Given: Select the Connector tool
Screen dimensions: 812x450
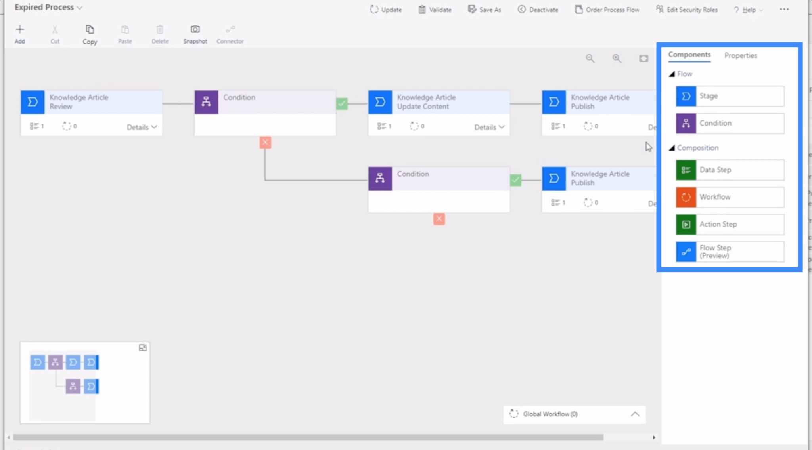Looking at the screenshot, I should [x=230, y=34].
